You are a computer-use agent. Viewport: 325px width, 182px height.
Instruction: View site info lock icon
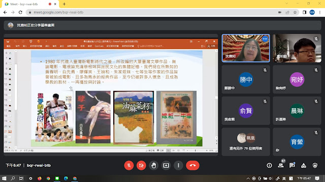30,12
